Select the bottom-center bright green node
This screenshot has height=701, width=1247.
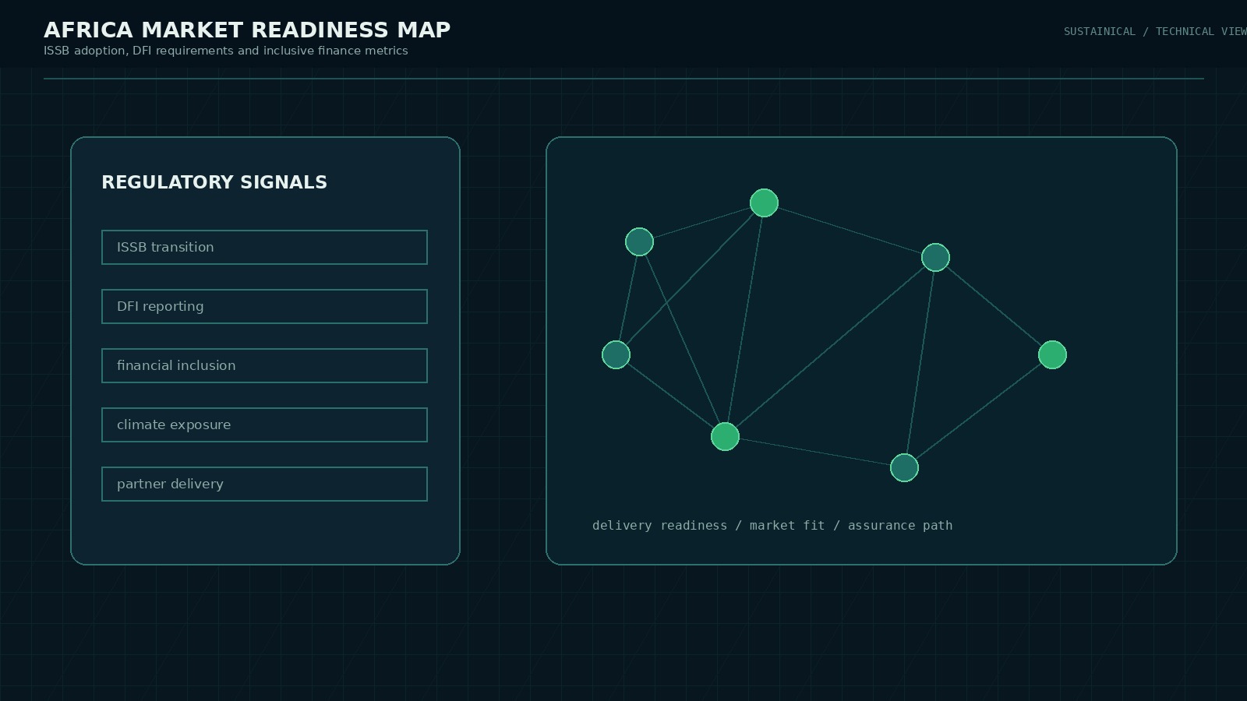click(725, 436)
